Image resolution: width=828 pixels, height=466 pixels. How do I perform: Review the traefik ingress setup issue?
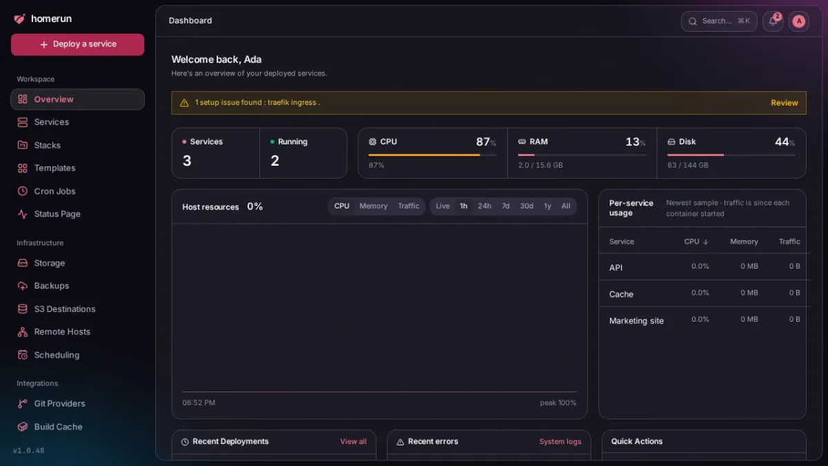pos(785,103)
